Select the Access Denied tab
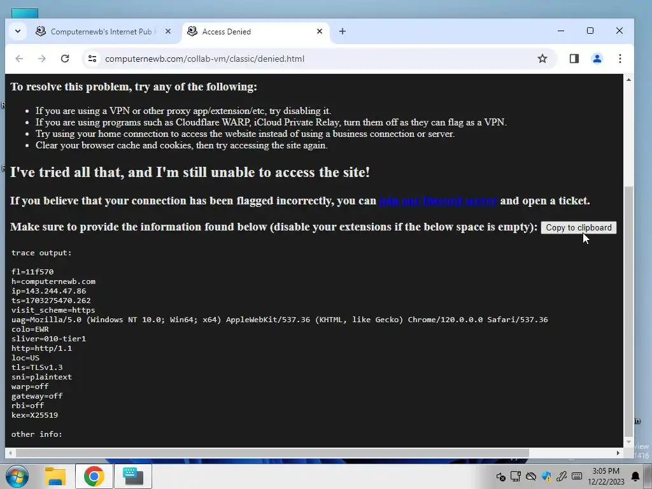Image resolution: width=652 pixels, height=489 pixels. 255,32
